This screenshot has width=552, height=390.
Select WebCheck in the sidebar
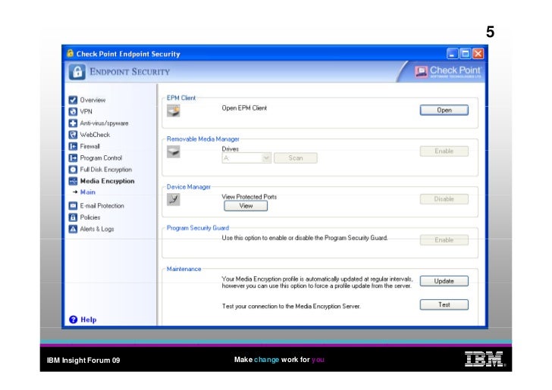pos(95,135)
